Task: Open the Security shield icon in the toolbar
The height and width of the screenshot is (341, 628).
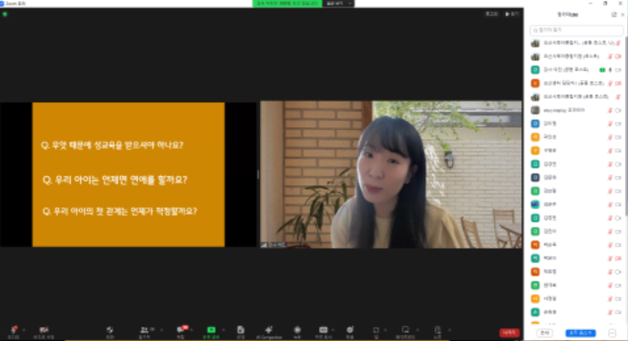Action: click(110, 330)
